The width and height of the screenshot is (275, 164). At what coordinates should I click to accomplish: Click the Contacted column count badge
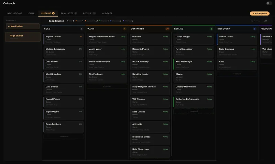(167, 29)
